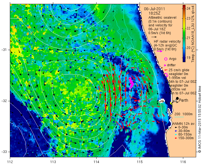This screenshot has width=203, height=165.
Task: Click the drifter legend label
Action: 171,65
